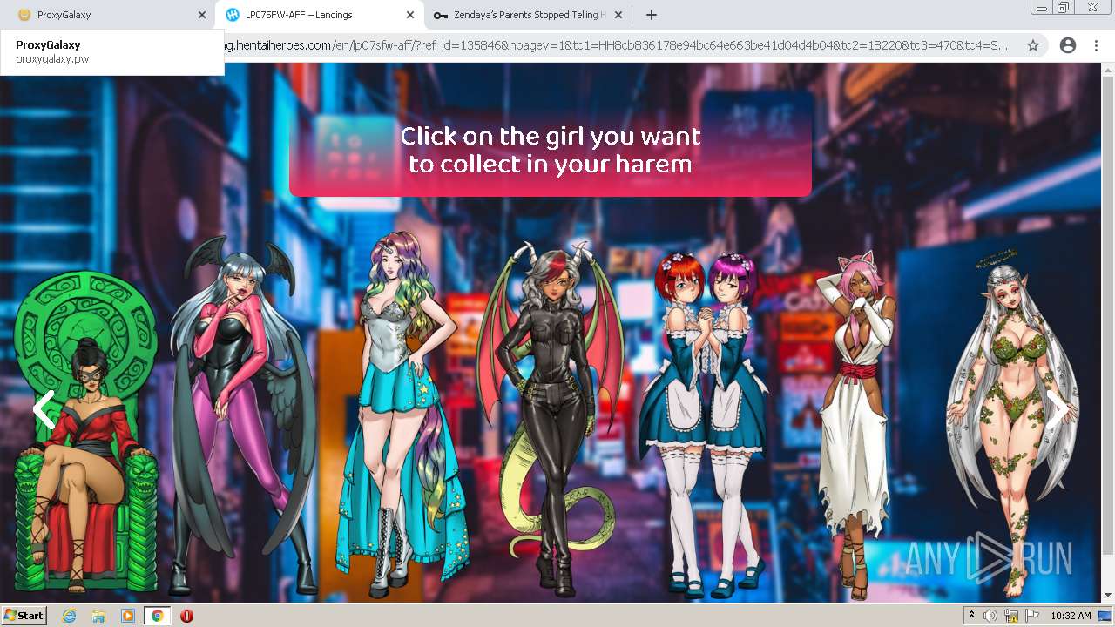The image size is (1115, 627).
Task: Pick the rainbow-haired girl in teal skirt
Action: (x=402, y=414)
